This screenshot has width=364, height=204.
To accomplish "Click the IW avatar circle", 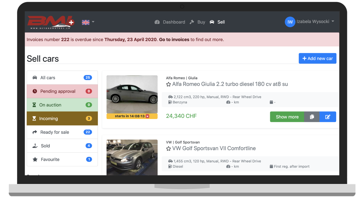I will (x=290, y=22).
